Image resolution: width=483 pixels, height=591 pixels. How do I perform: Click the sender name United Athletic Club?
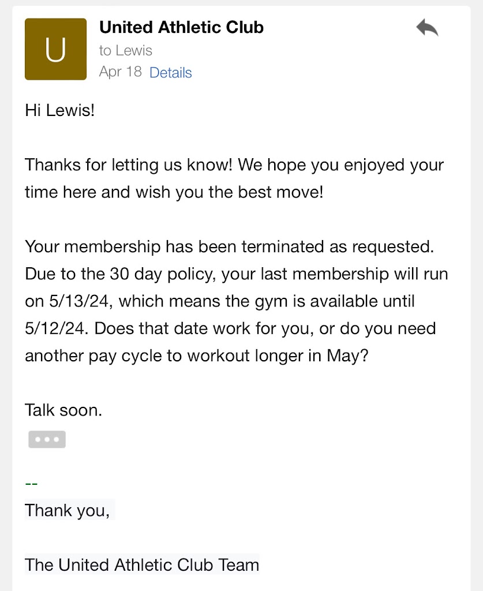point(181,27)
